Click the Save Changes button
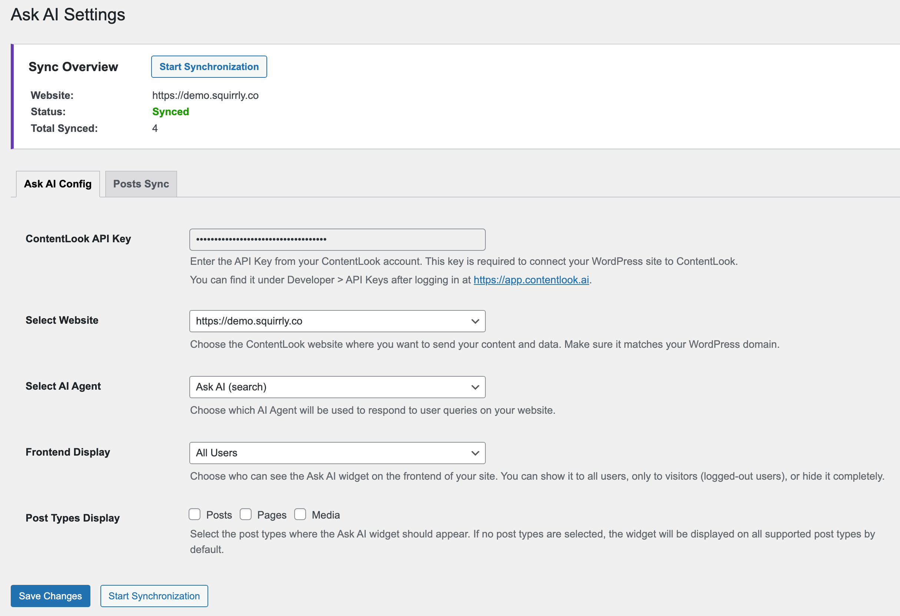The height and width of the screenshot is (616, 900). click(50, 596)
